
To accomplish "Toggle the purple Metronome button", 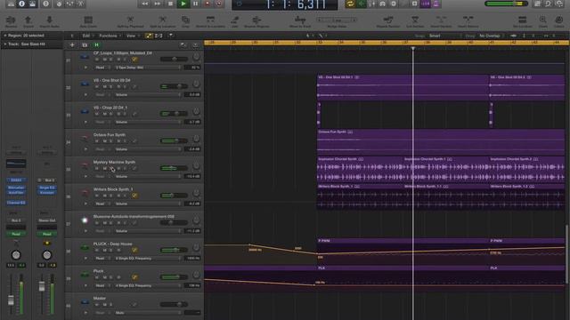I will pos(436,4).
